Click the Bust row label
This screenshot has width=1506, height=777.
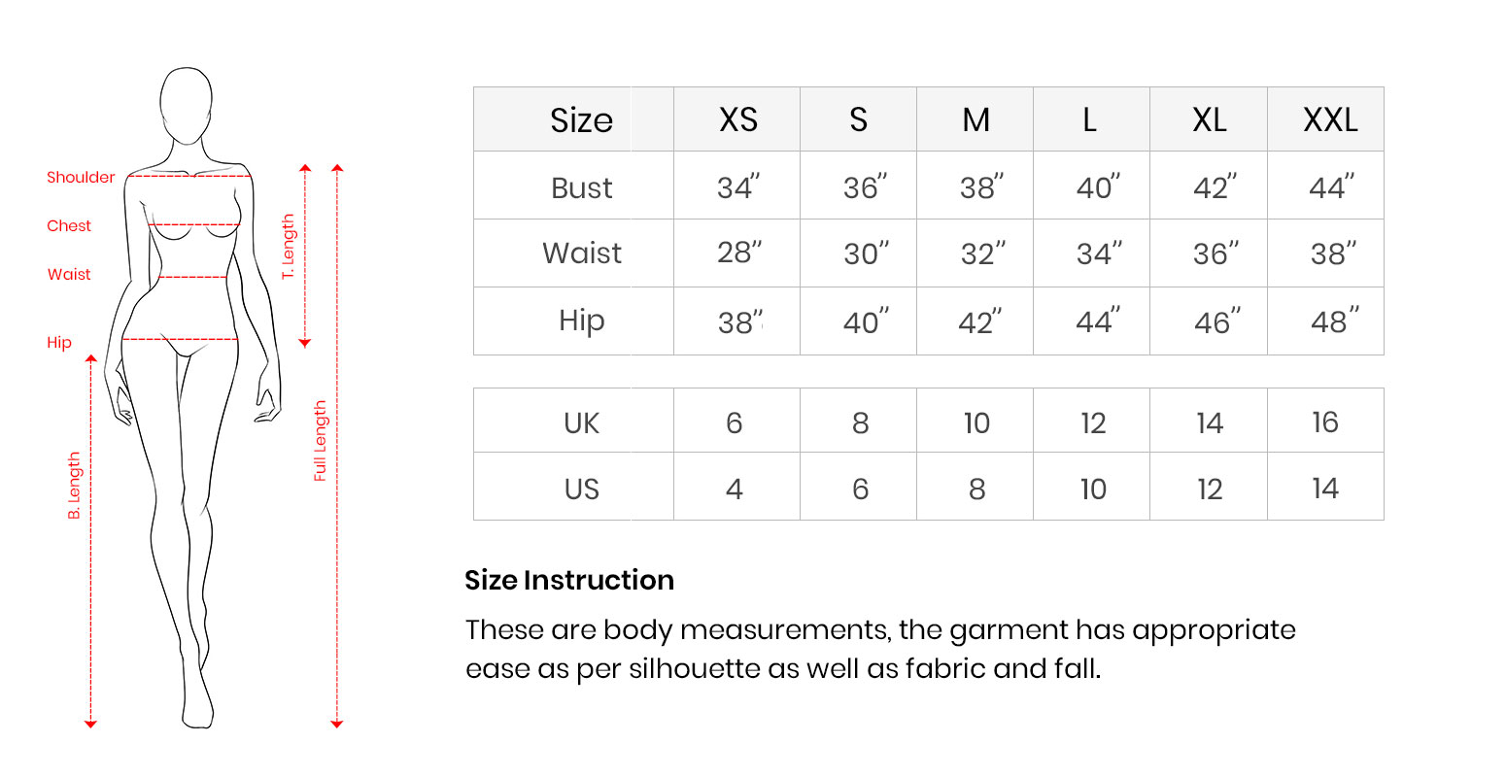[x=581, y=187]
